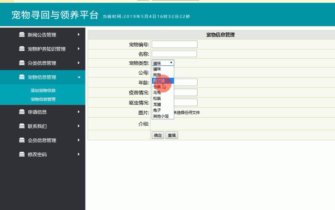335x210 pixels.
Task: Open 添加宠物信息 submenu item
Action: tap(43, 91)
